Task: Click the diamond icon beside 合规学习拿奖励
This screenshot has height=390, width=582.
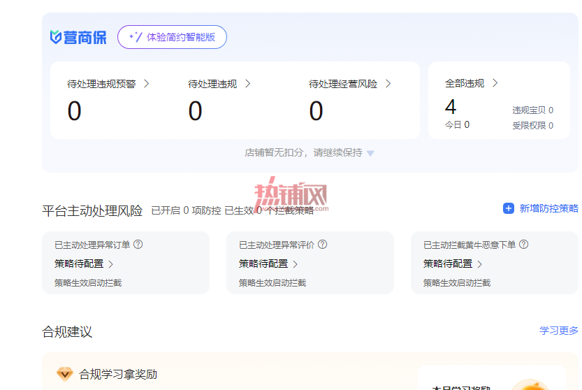Action: tap(64, 374)
